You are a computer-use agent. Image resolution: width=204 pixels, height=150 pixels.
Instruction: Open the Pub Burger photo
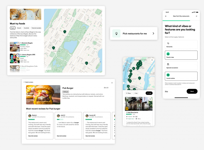[x=43, y=95]
